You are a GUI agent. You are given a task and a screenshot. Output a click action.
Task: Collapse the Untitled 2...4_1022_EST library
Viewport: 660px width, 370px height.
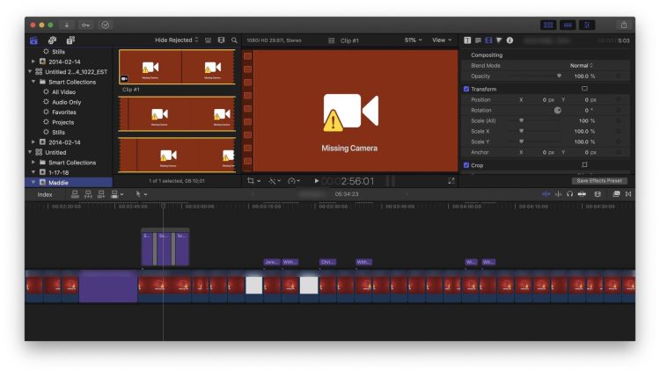[30, 71]
